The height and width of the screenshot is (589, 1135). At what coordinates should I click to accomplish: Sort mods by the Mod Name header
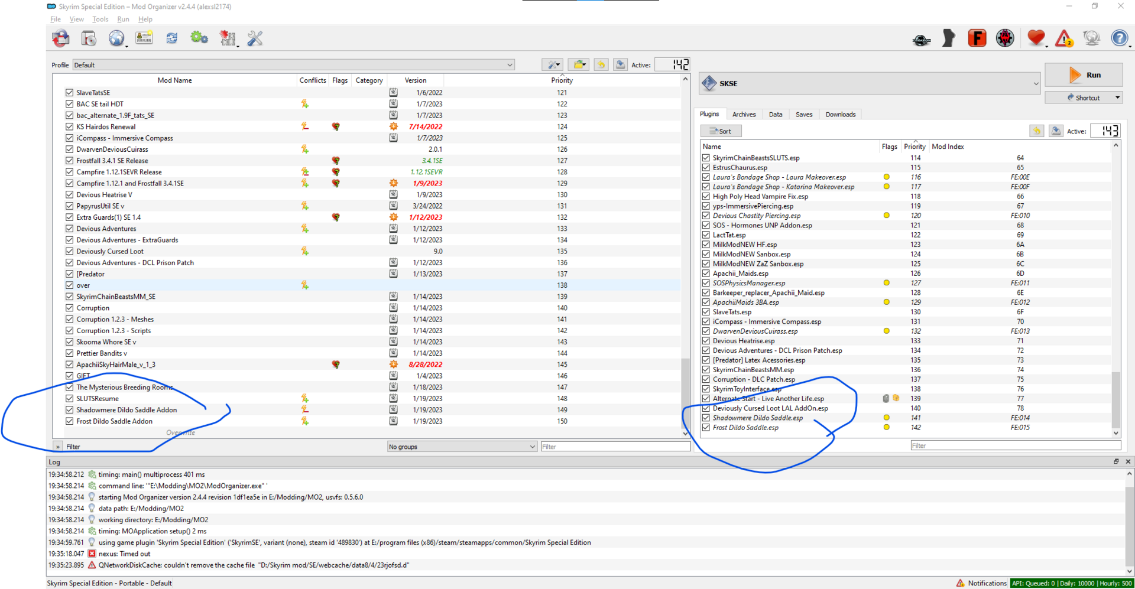coord(174,80)
